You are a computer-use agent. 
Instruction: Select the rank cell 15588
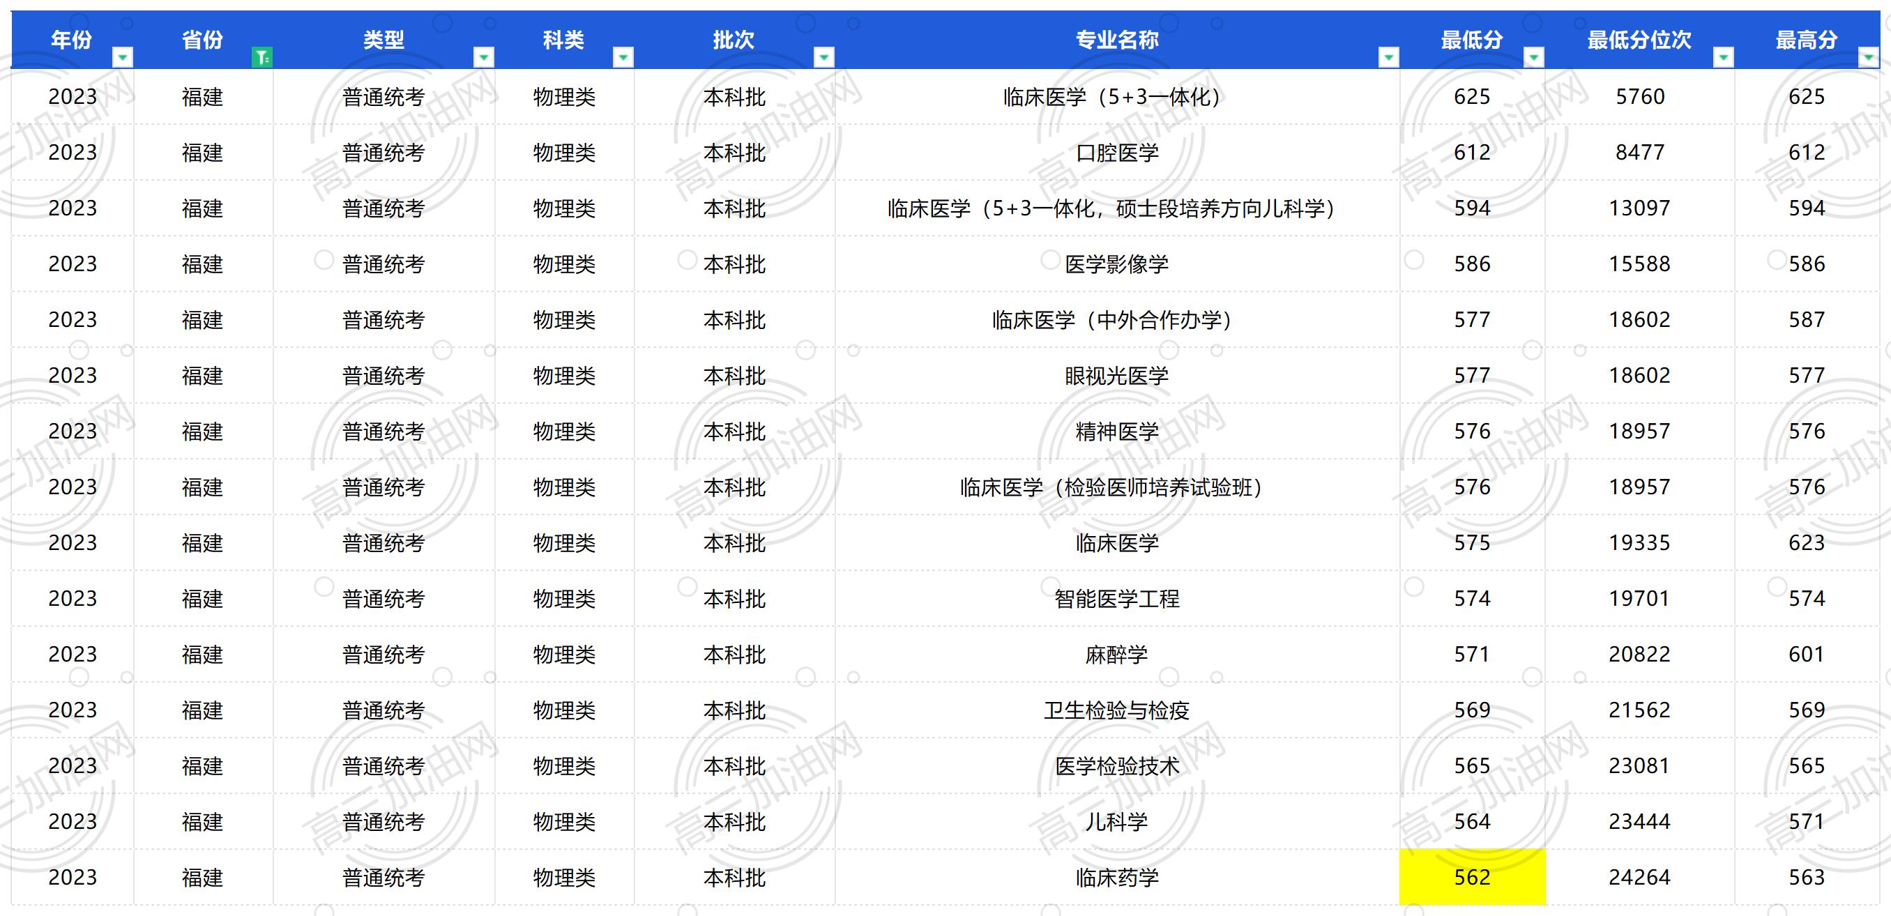tap(1640, 264)
